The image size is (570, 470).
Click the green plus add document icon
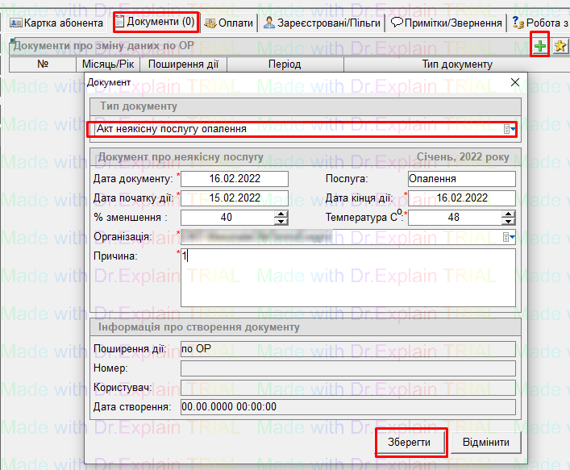[x=540, y=46]
